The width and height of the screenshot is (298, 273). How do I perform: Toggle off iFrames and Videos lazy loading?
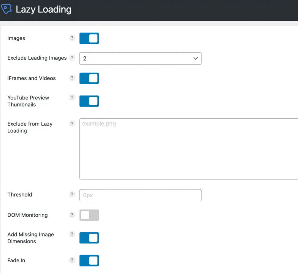coord(89,78)
